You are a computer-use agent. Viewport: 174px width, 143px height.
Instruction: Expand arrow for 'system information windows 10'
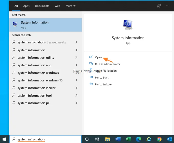point(76,80)
